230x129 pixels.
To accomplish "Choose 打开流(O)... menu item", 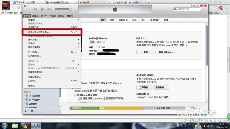I will point(51,52).
